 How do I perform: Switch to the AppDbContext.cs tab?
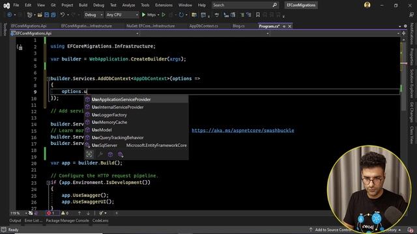(x=204, y=26)
